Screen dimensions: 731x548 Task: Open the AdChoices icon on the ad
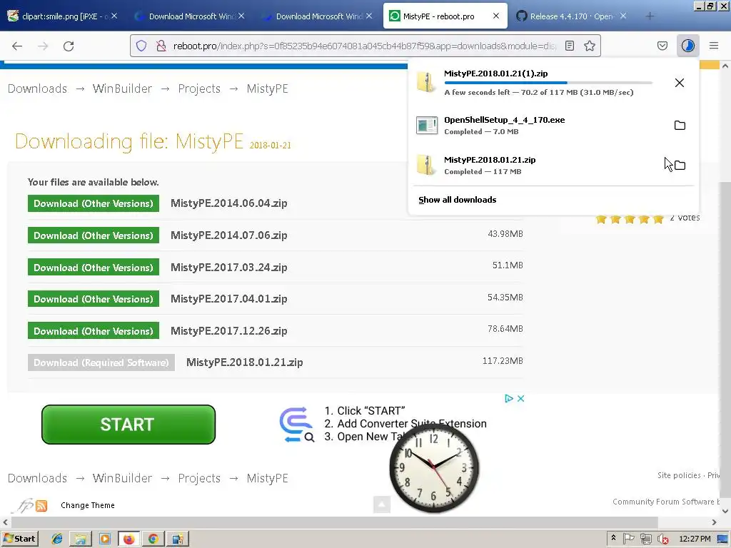point(508,398)
